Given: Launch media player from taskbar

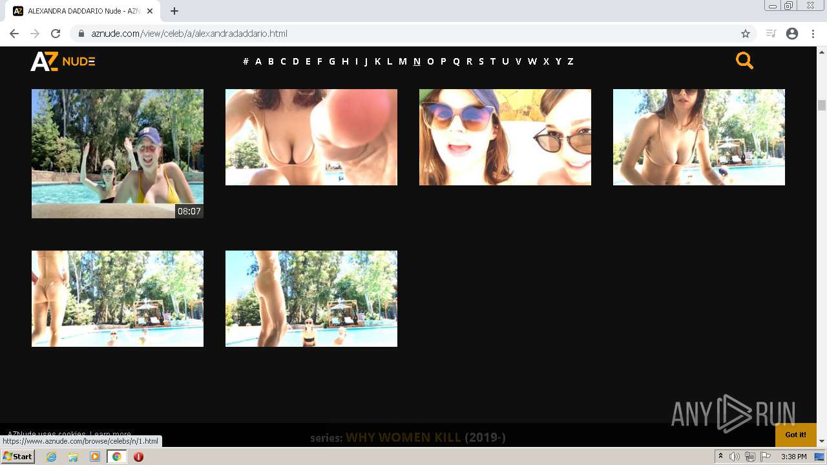Looking at the screenshot, I should point(95,457).
